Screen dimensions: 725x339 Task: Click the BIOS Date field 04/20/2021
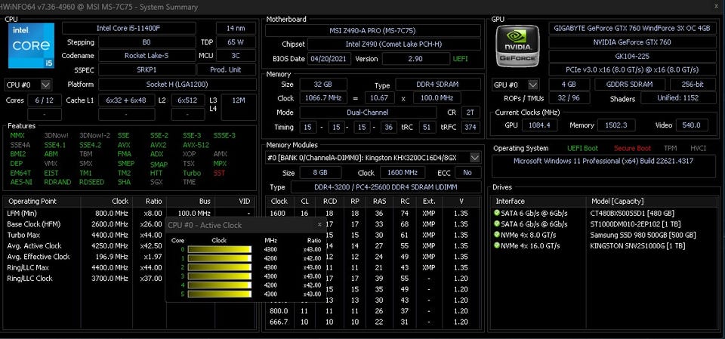tap(329, 58)
